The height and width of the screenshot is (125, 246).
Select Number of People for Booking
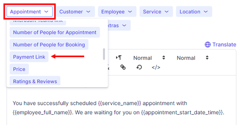click(49, 45)
